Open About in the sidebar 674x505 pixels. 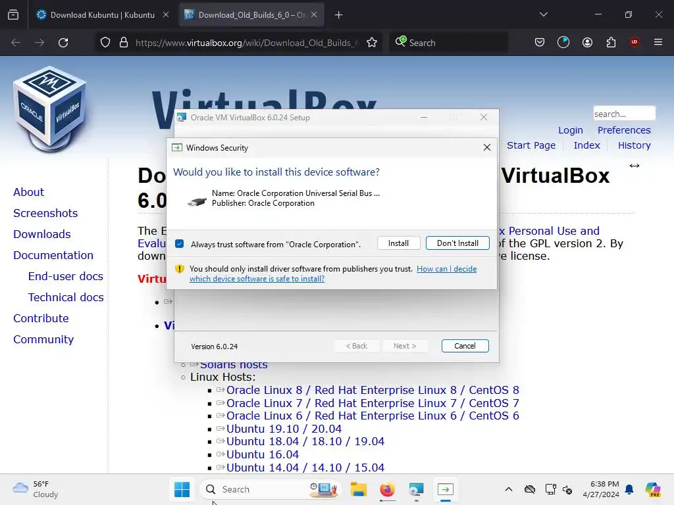[x=28, y=192]
